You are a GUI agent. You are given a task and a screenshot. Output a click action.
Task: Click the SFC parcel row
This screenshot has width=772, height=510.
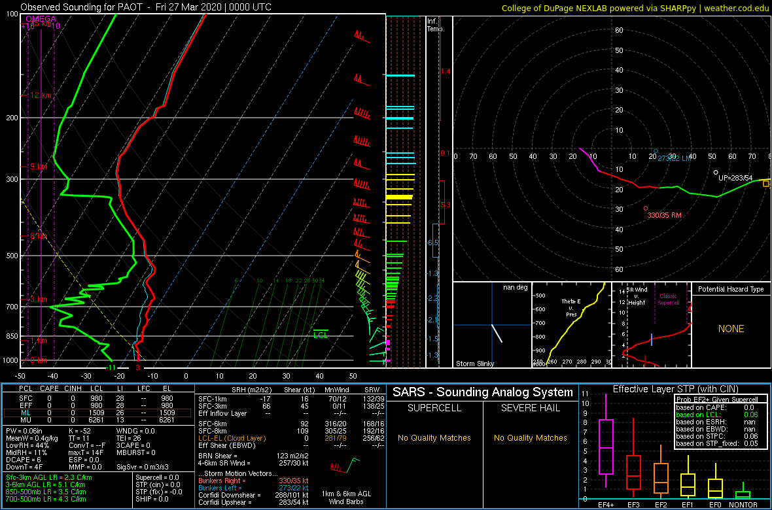tap(97, 398)
